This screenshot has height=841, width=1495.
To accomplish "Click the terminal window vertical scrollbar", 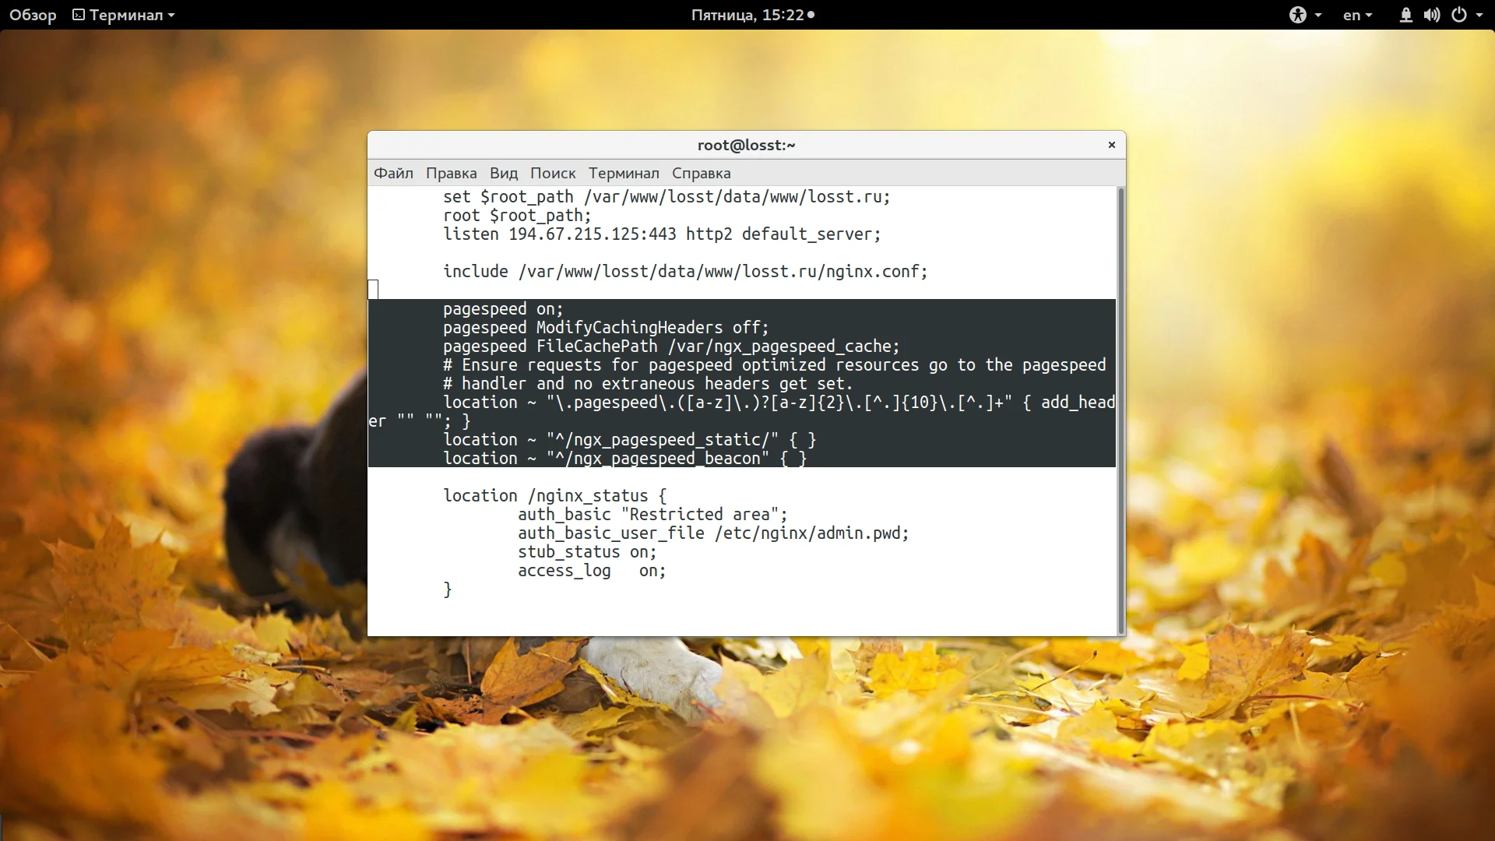I will 1120,410.
